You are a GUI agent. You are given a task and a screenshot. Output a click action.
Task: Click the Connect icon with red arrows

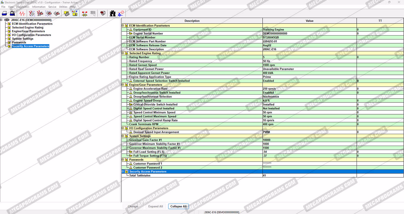[85, 13]
